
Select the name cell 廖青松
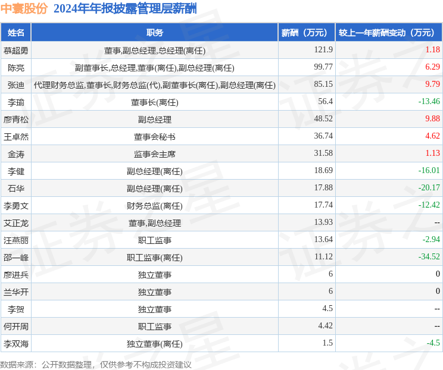click(16, 120)
